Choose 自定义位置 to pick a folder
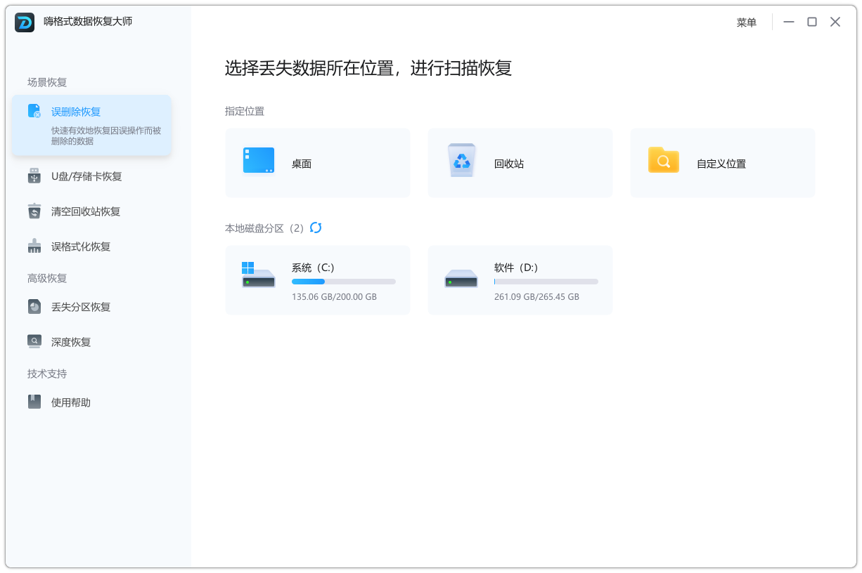Image resolution: width=862 pixels, height=573 pixels. click(x=722, y=162)
